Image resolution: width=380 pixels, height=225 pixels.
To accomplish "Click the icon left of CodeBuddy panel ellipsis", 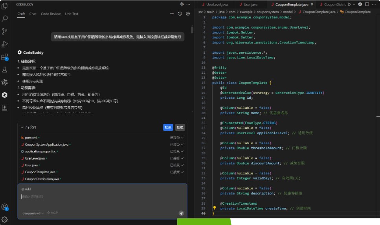I will coord(182,4).
